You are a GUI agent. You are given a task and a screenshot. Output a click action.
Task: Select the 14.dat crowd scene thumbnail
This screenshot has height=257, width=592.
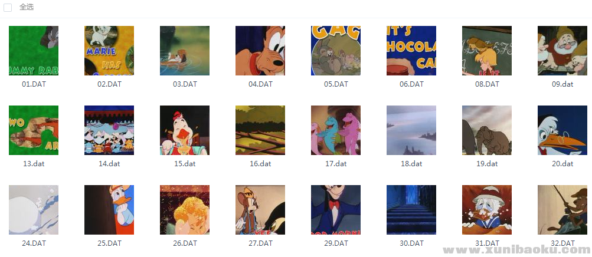(x=109, y=130)
